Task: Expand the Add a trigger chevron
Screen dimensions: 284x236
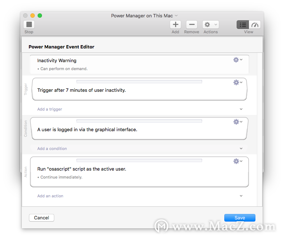Action: pos(241,109)
